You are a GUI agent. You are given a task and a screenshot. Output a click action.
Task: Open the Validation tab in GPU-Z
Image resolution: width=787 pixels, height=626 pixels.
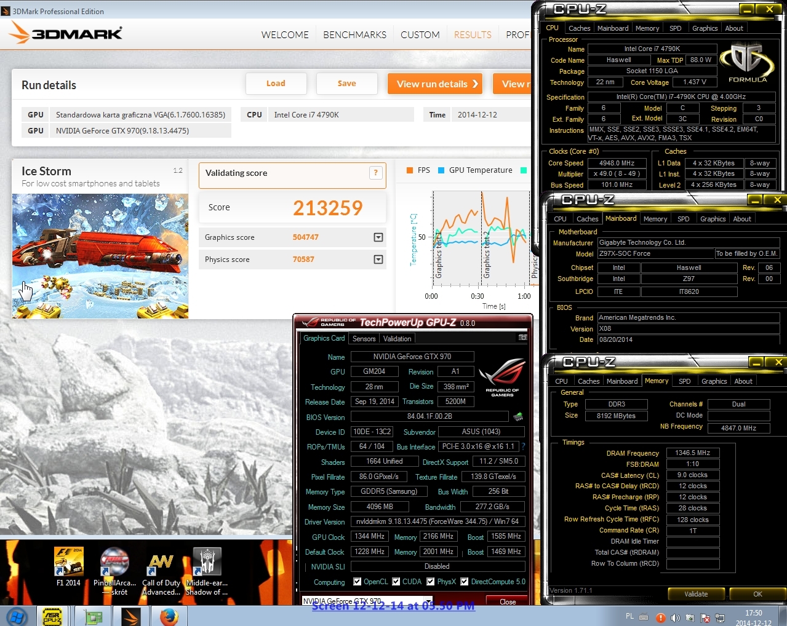coord(397,338)
